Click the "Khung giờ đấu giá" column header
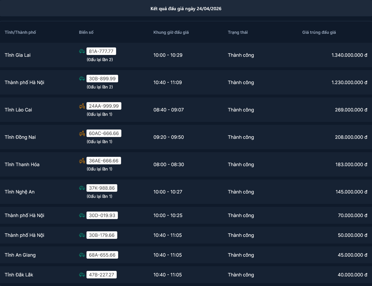The image size is (372, 286). point(171,32)
